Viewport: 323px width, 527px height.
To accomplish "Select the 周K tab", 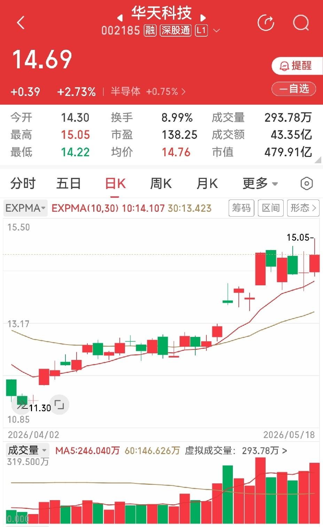I will [161, 183].
